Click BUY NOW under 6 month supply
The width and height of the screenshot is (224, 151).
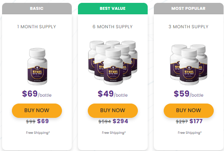pos(113,110)
